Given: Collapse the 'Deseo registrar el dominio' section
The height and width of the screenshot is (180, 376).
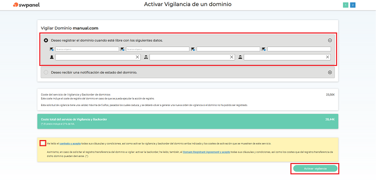Looking at the screenshot, I should point(330,40).
